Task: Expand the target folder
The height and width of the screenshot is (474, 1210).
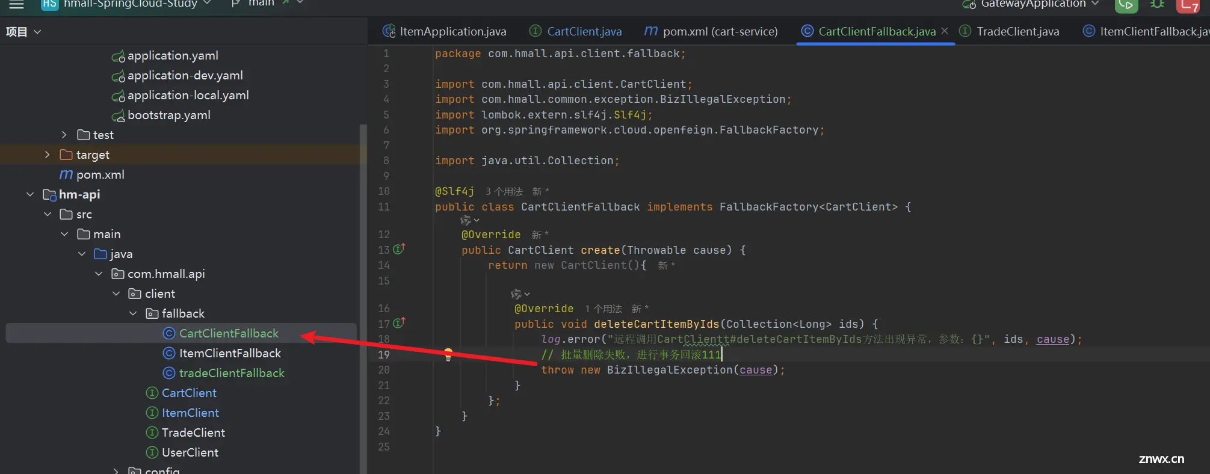Action: coord(47,155)
